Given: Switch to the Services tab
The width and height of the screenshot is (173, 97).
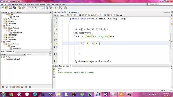Looking at the screenshot, I should pos(19,12).
